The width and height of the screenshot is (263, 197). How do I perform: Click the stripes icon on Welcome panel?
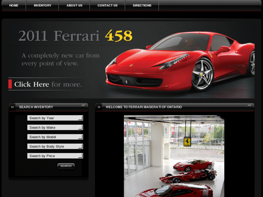[x=249, y=105]
